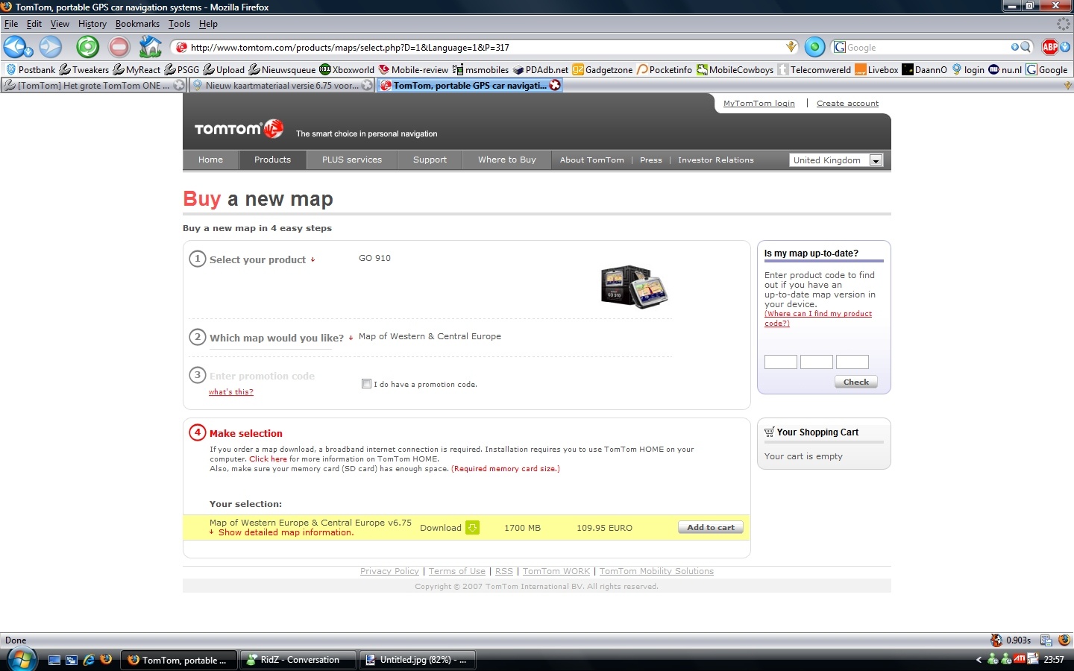Tick 'I do have a promotion code' checkbox

(x=366, y=384)
